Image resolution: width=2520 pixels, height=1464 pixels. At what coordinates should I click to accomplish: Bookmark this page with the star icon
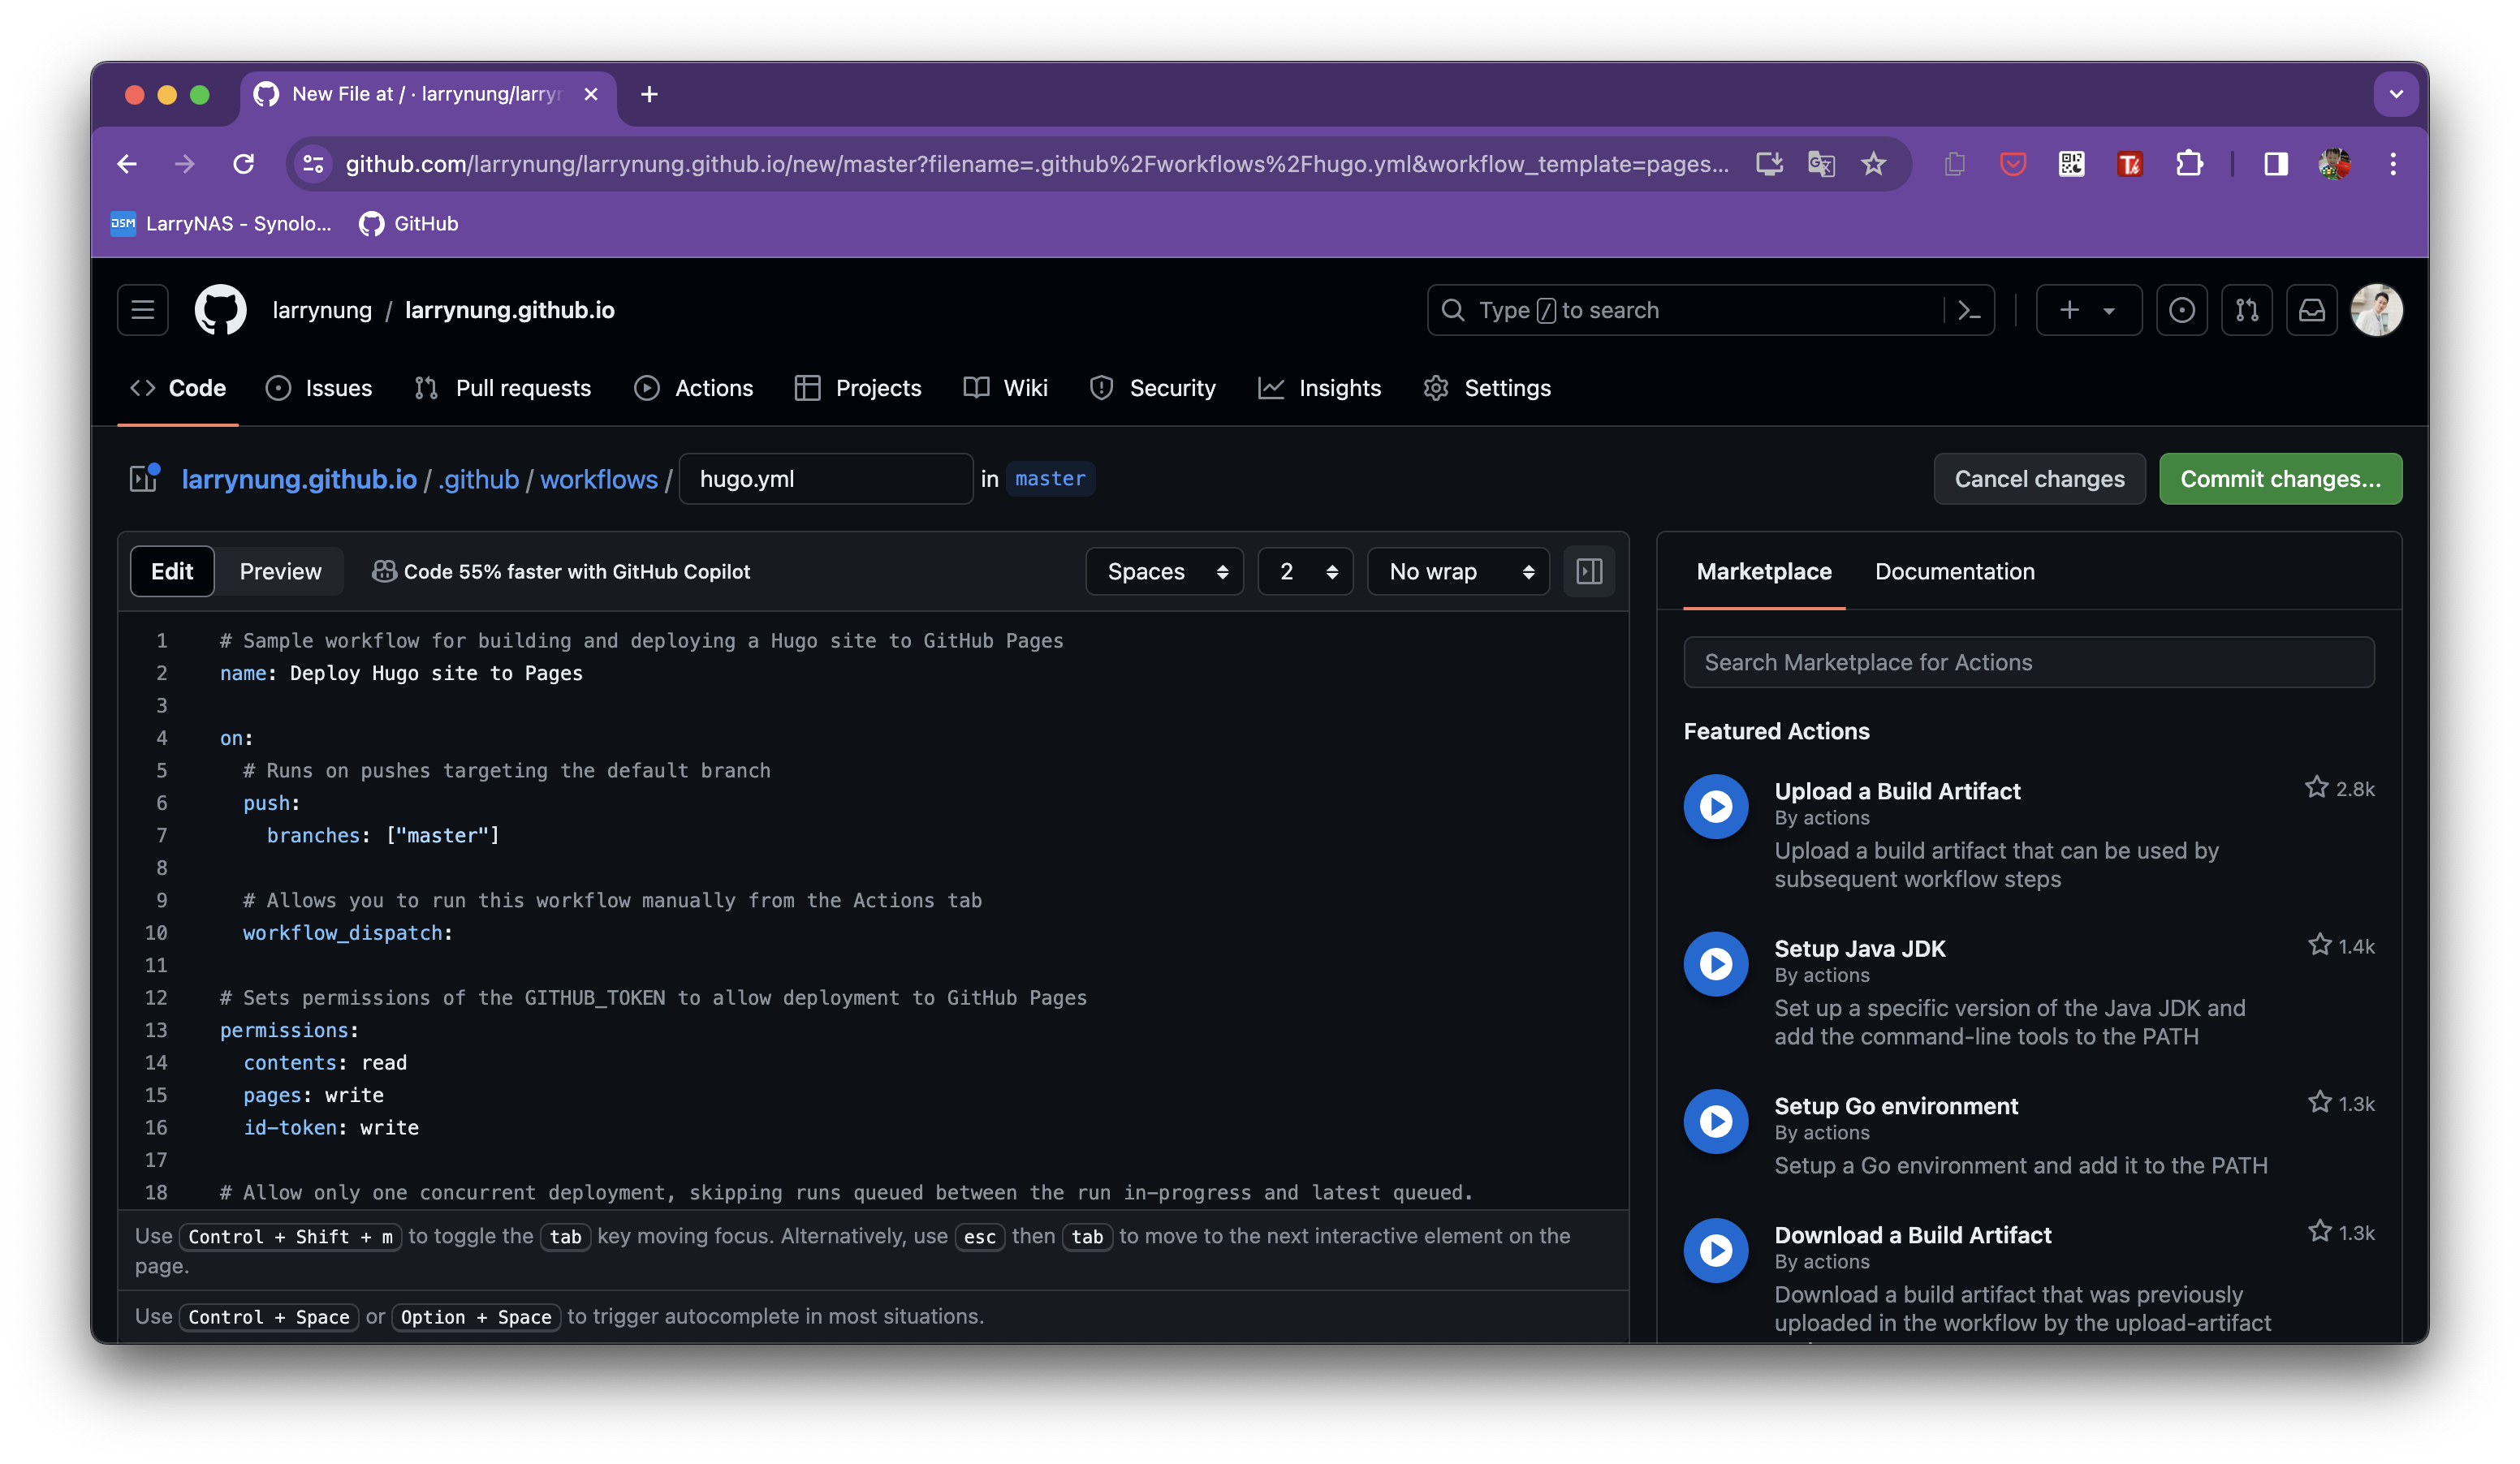pyautogui.click(x=1873, y=164)
